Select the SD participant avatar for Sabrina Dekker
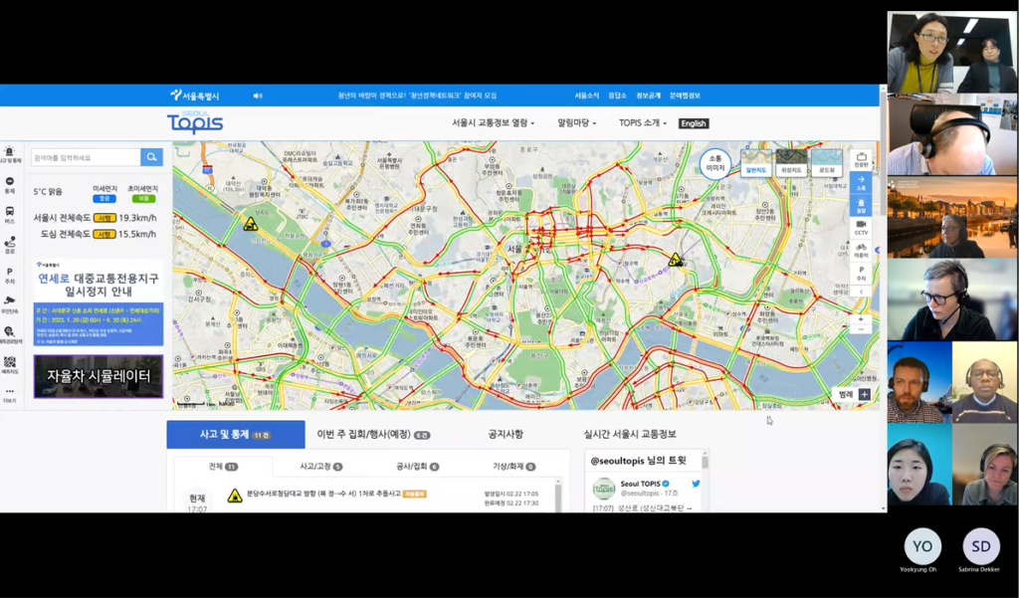This screenshot has height=598, width=1019. 981,546
